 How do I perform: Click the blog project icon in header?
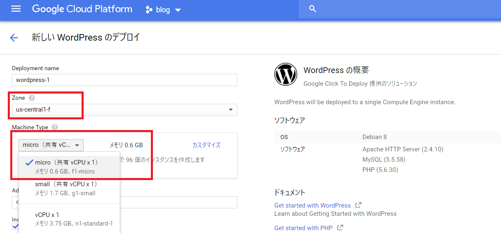pos(149,9)
